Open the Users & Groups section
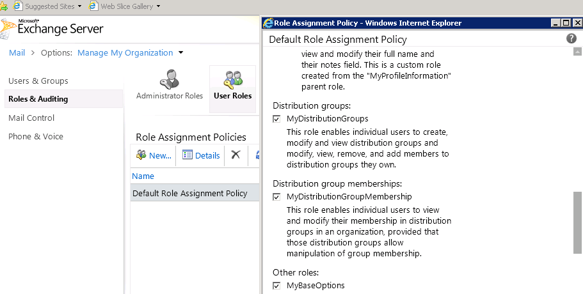The image size is (583, 294). tap(38, 81)
